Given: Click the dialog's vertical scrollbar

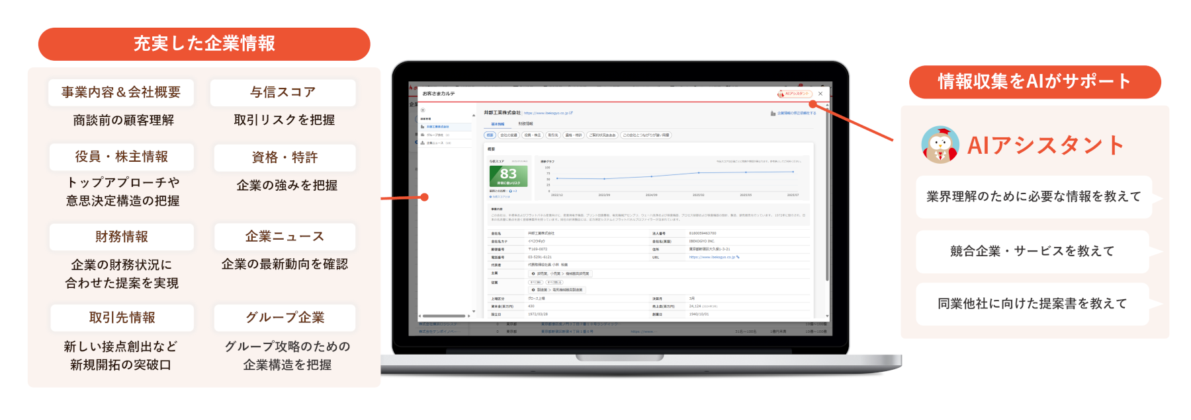Looking at the screenshot, I should [x=827, y=198].
